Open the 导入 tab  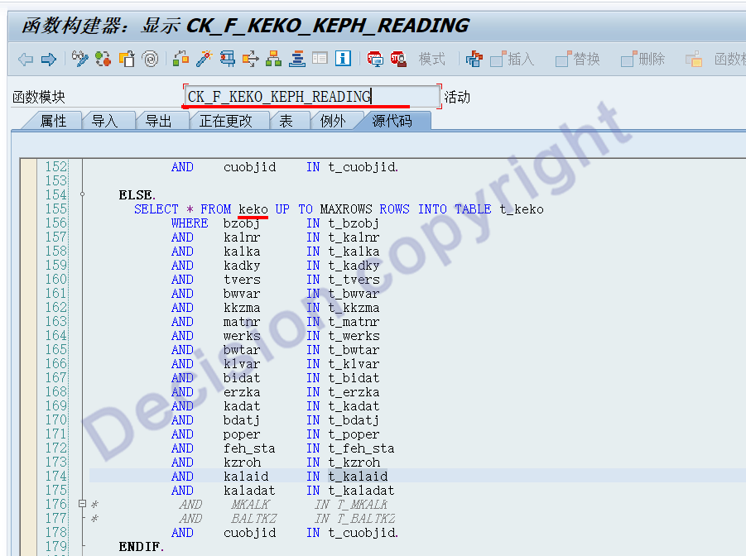[104, 121]
